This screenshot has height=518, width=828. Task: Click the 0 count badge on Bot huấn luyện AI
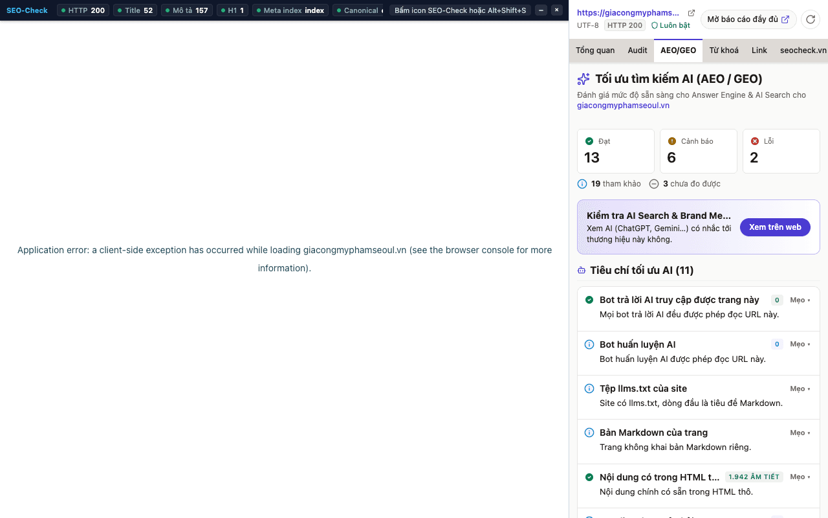pos(777,344)
